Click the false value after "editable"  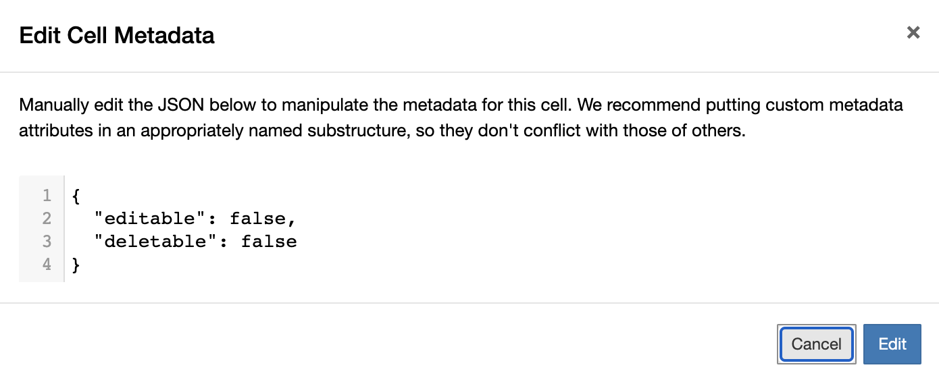tap(257, 219)
